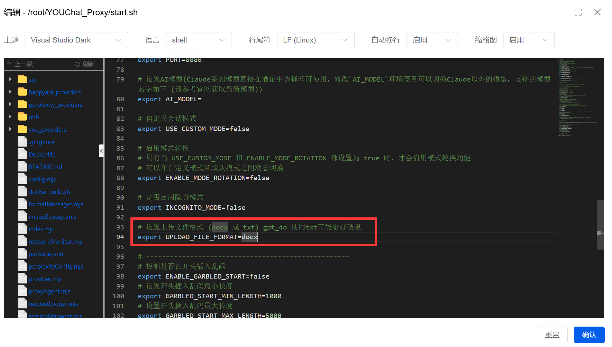612x347 pixels.
Task: Click the utils folder icon
Action: point(22,117)
